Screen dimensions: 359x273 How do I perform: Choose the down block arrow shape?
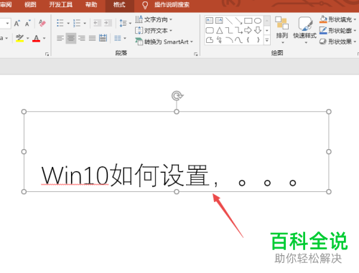coord(258,30)
